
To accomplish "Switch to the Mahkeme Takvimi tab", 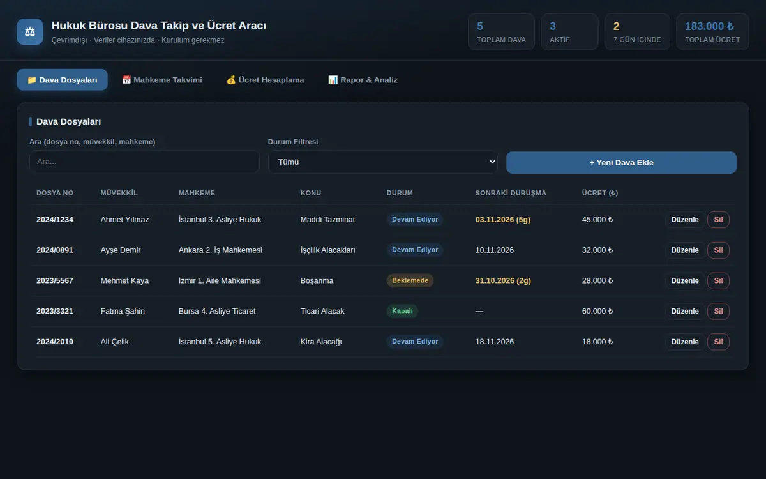I will tap(162, 80).
